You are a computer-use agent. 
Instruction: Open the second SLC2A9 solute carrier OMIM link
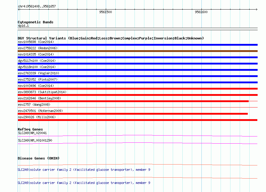84,183
